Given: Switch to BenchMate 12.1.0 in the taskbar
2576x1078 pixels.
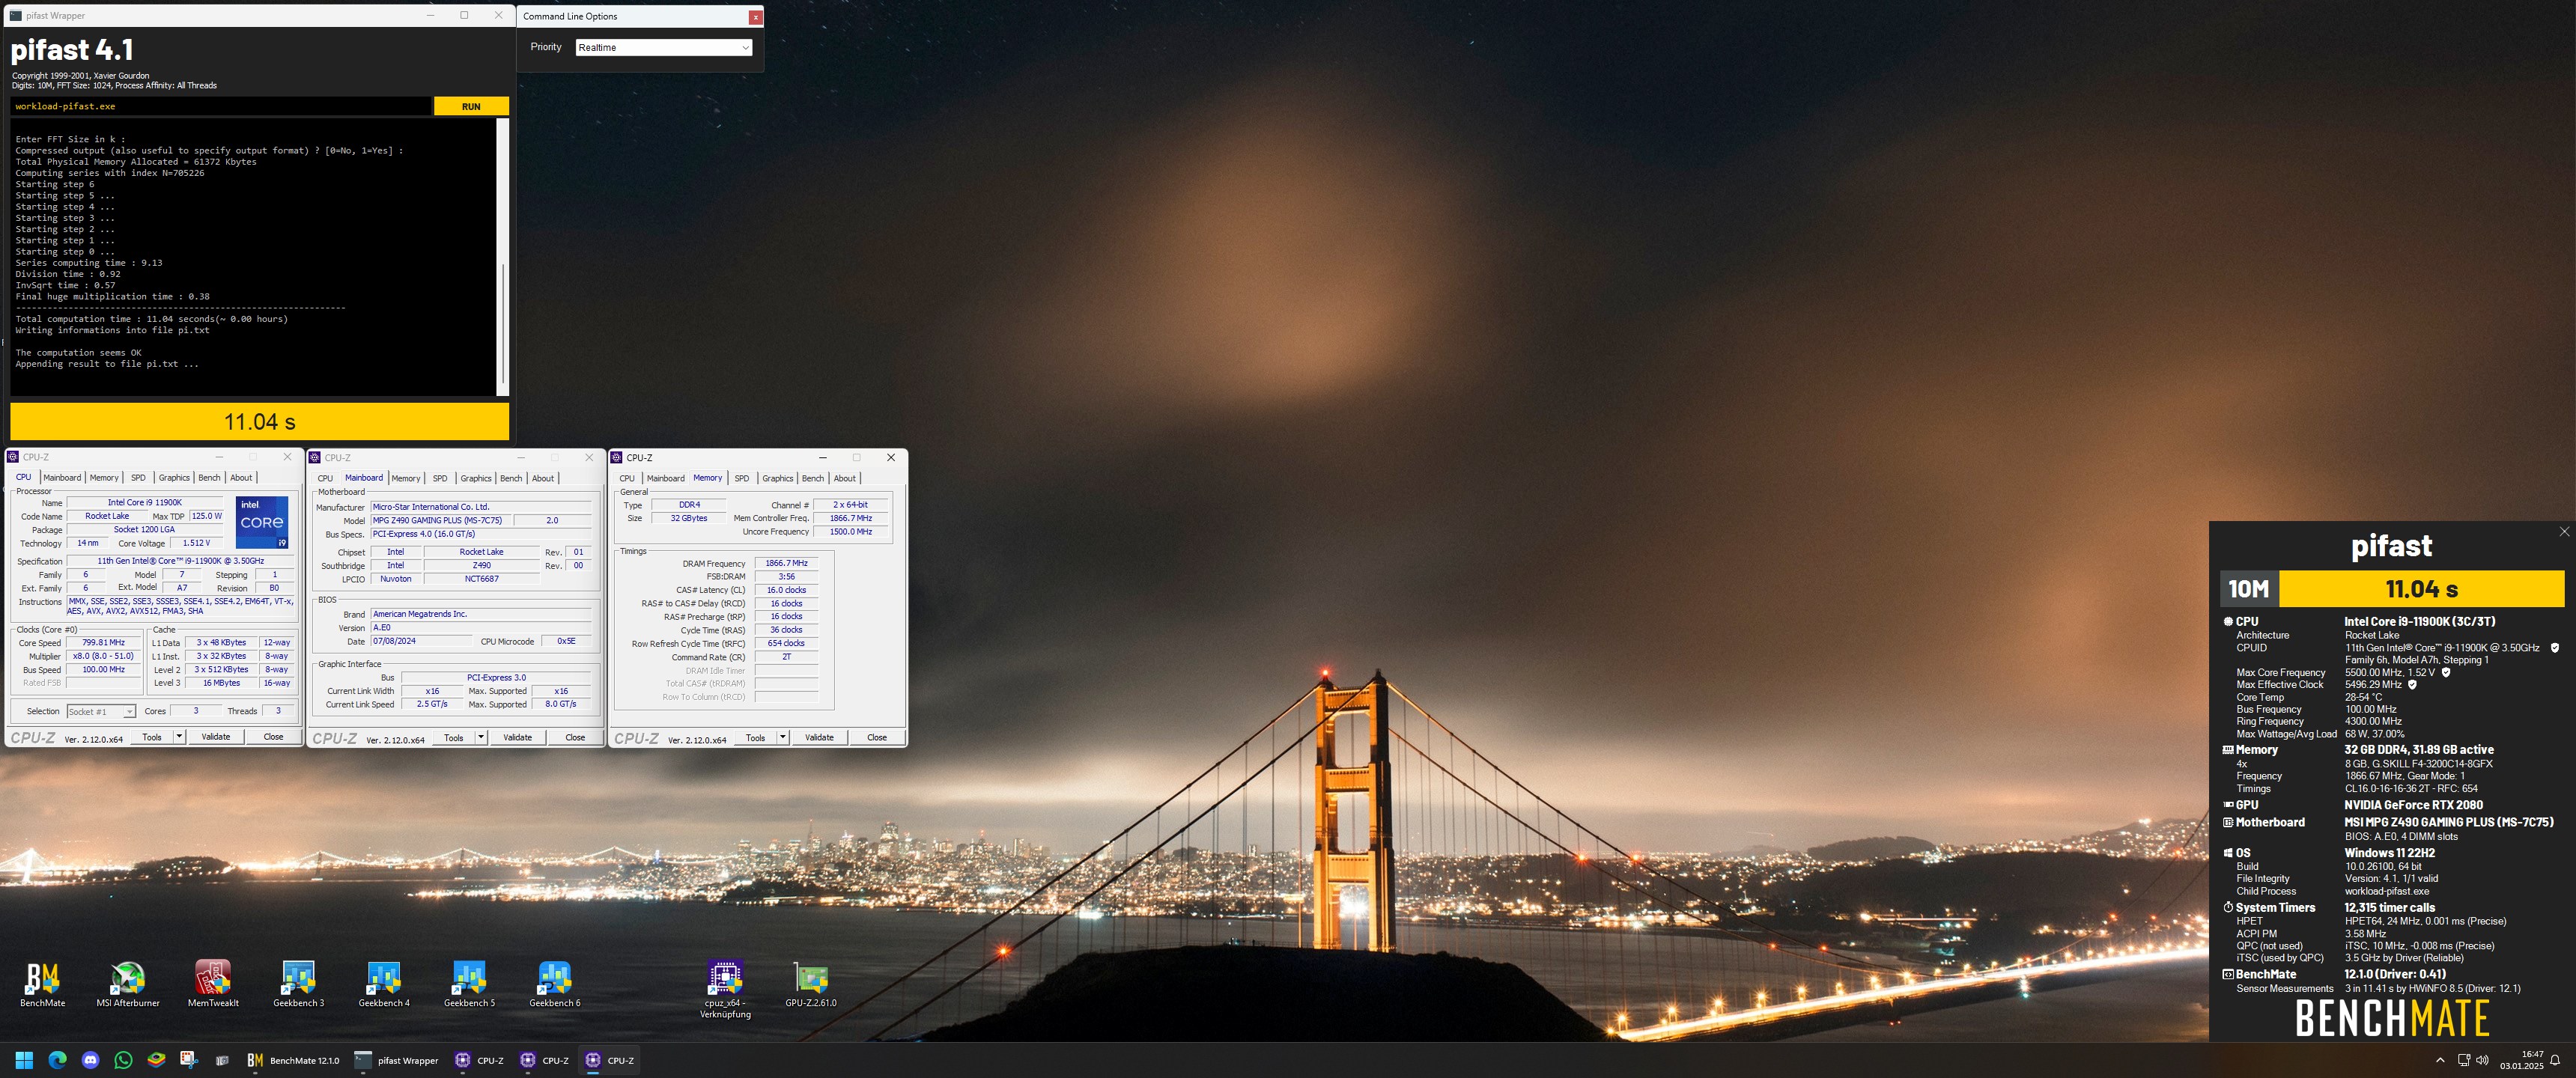Looking at the screenshot, I should click(x=293, y=1060).
